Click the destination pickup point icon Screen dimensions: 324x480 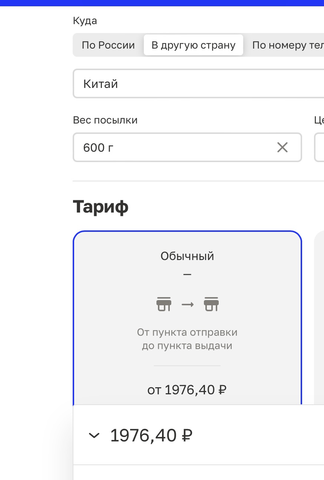(x=211, y=304)
